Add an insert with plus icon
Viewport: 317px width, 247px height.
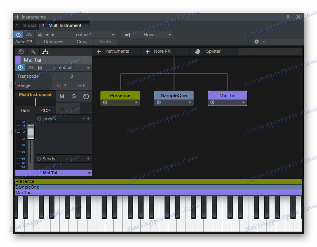[x=89, y=118]
